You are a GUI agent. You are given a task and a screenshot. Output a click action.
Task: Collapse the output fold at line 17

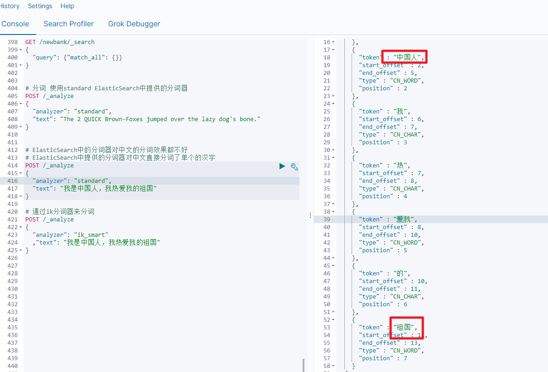333,50
